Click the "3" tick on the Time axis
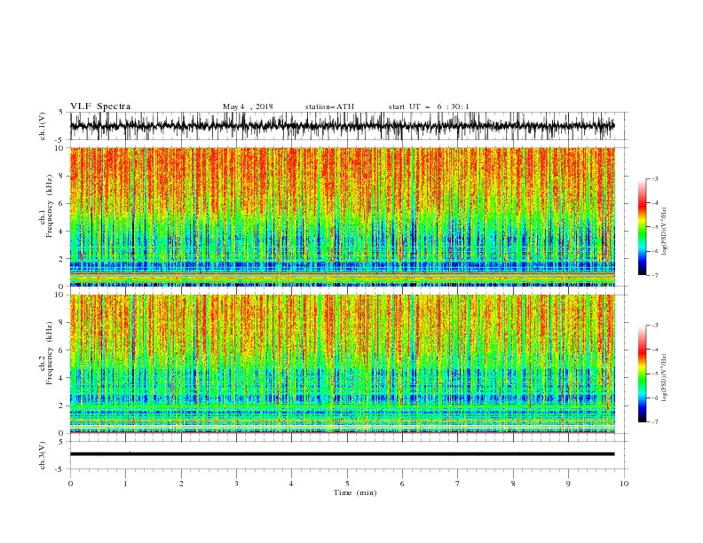This screenshot has width=703, height=543. [236, 484]
